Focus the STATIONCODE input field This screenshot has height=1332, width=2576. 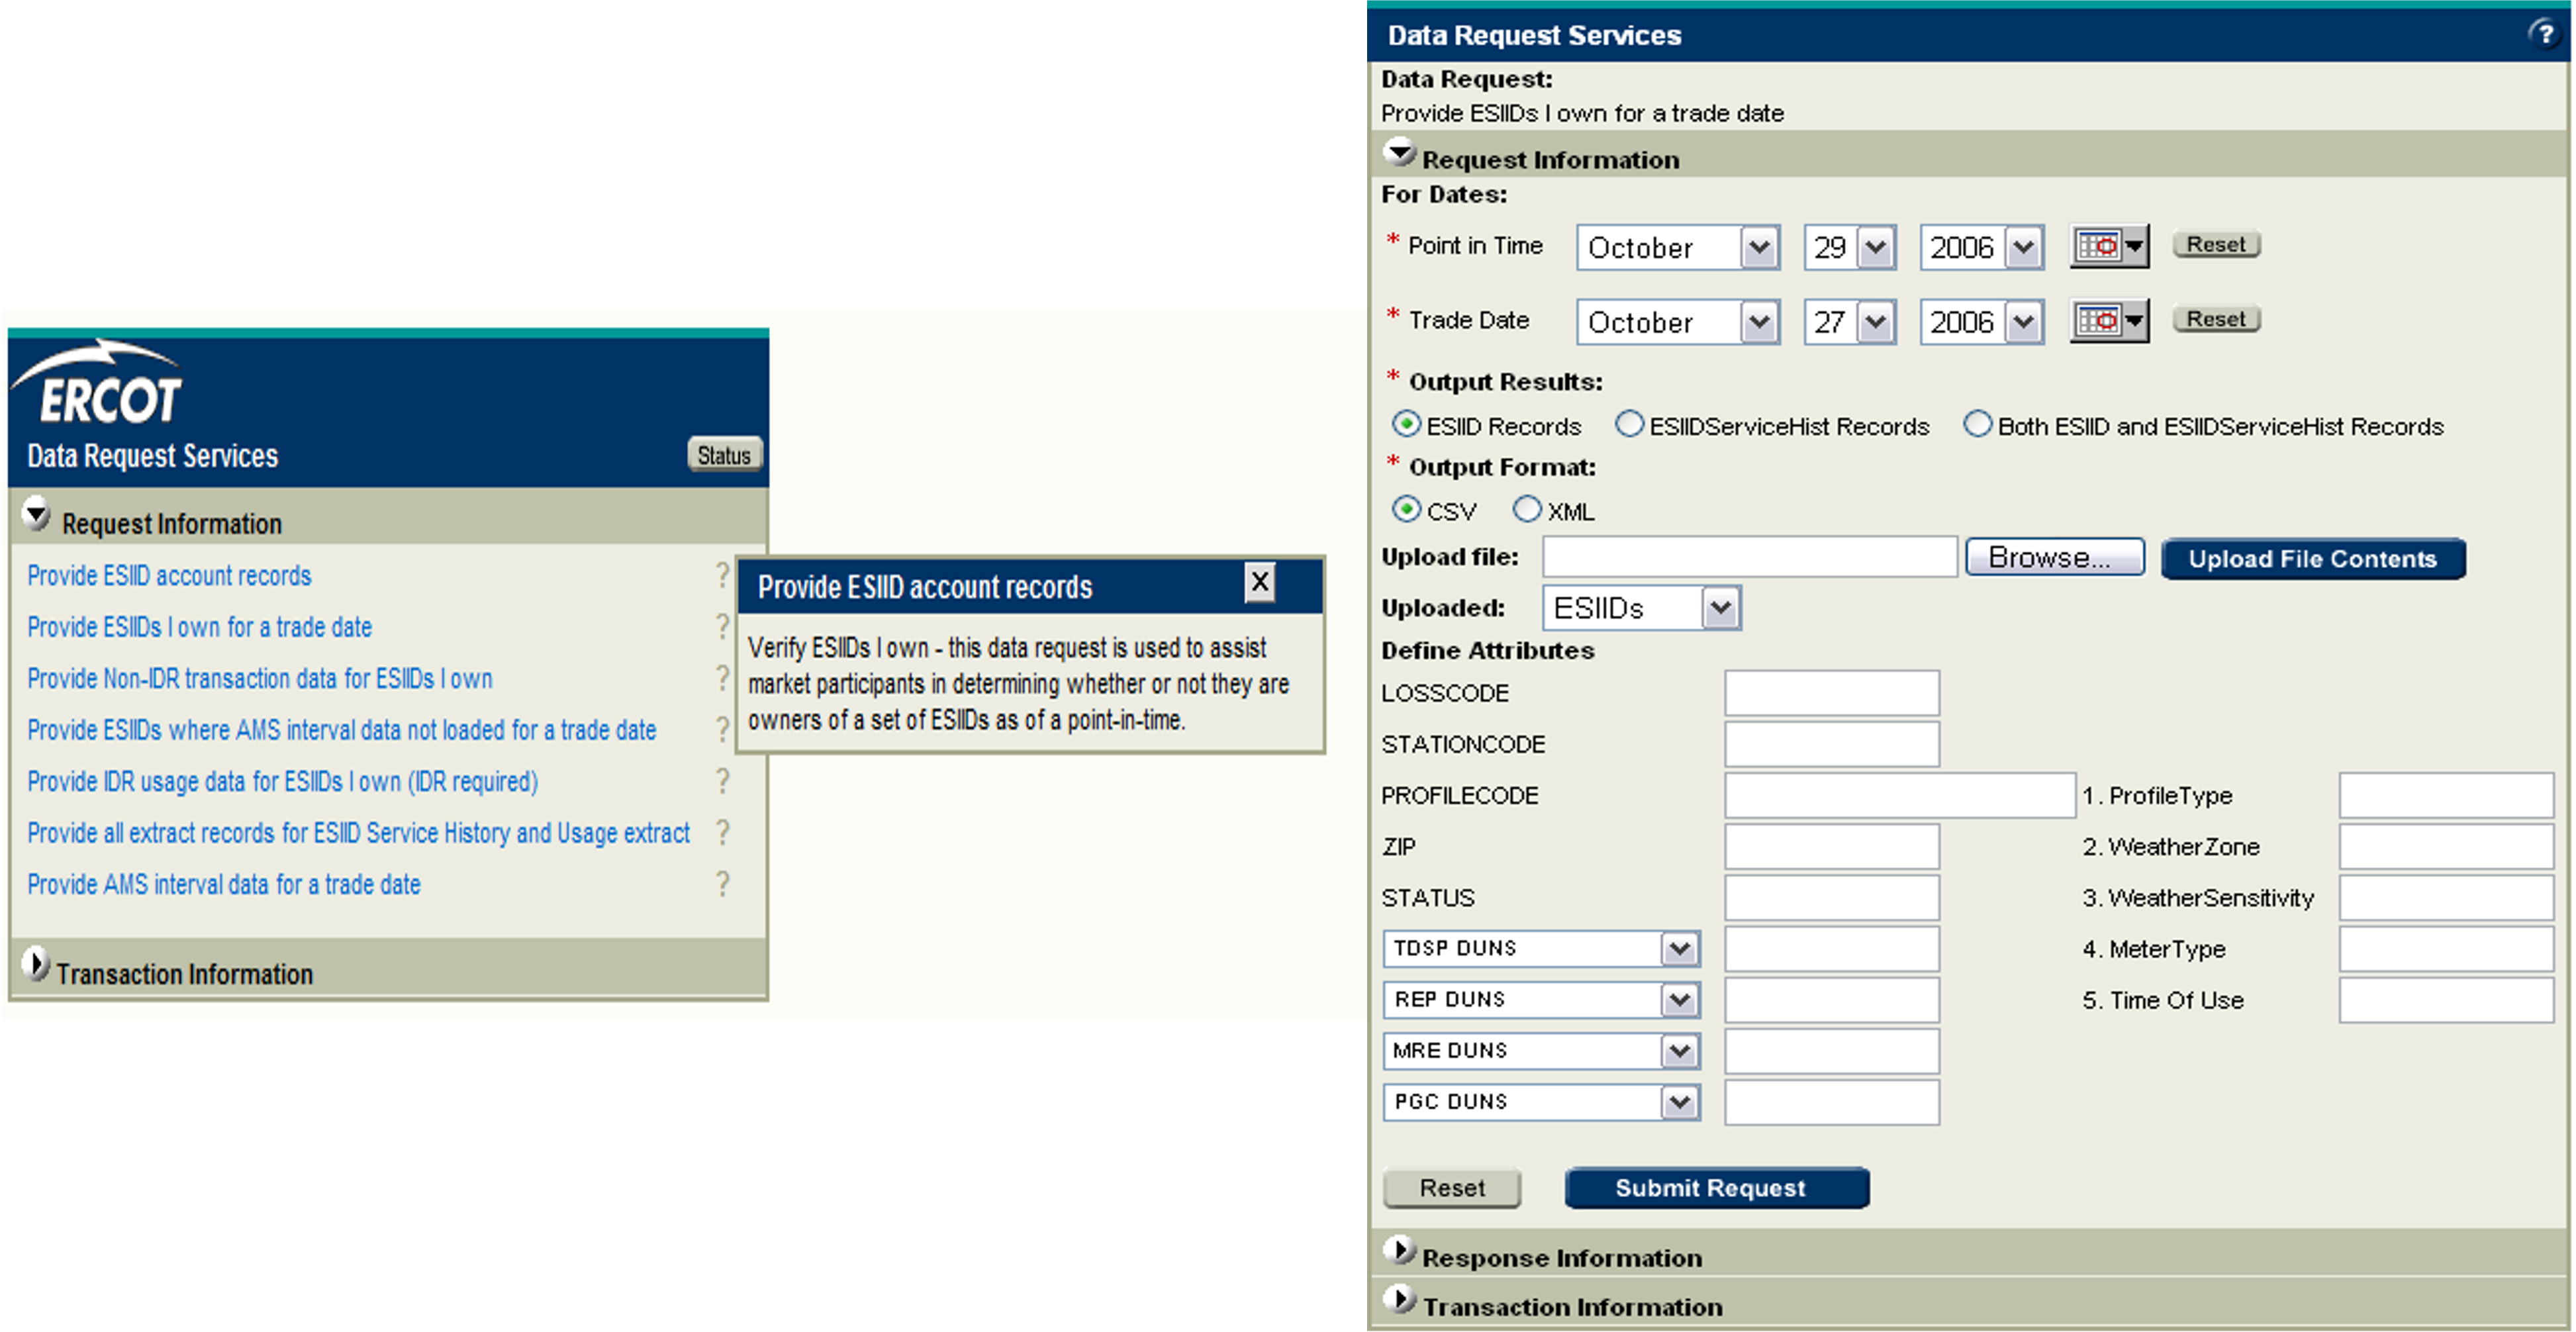click(x=1832, y=744)
